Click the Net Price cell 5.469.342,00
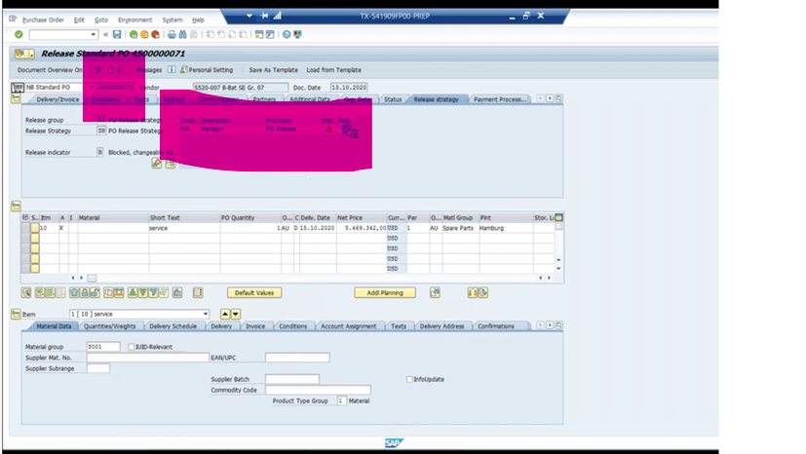Viewport: 806px width, 454px height. (362, 228)
